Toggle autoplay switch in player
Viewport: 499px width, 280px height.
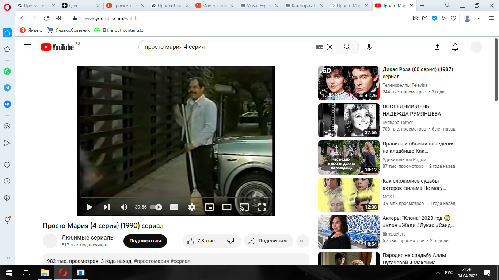[x=156, y=207]
